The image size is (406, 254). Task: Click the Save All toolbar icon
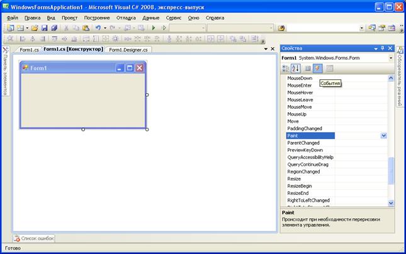pos(54,28)
